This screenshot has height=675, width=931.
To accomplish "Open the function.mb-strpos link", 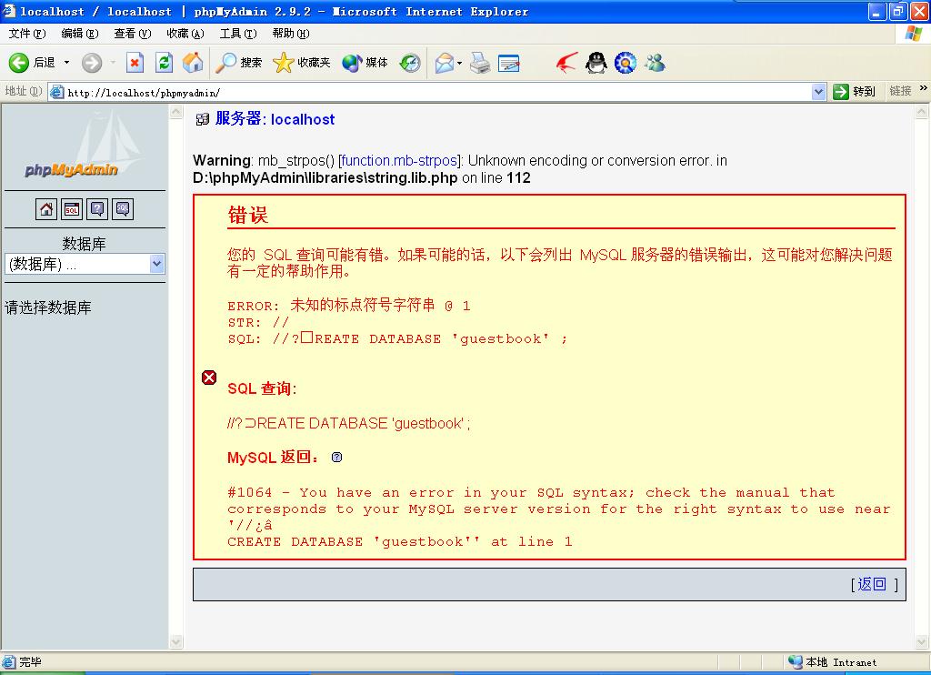I will click(400, 160).
